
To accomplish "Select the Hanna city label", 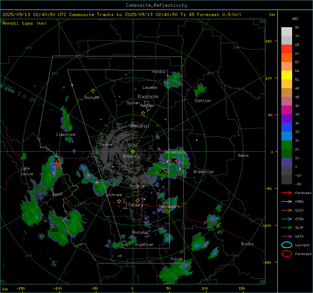I will 243,155.
